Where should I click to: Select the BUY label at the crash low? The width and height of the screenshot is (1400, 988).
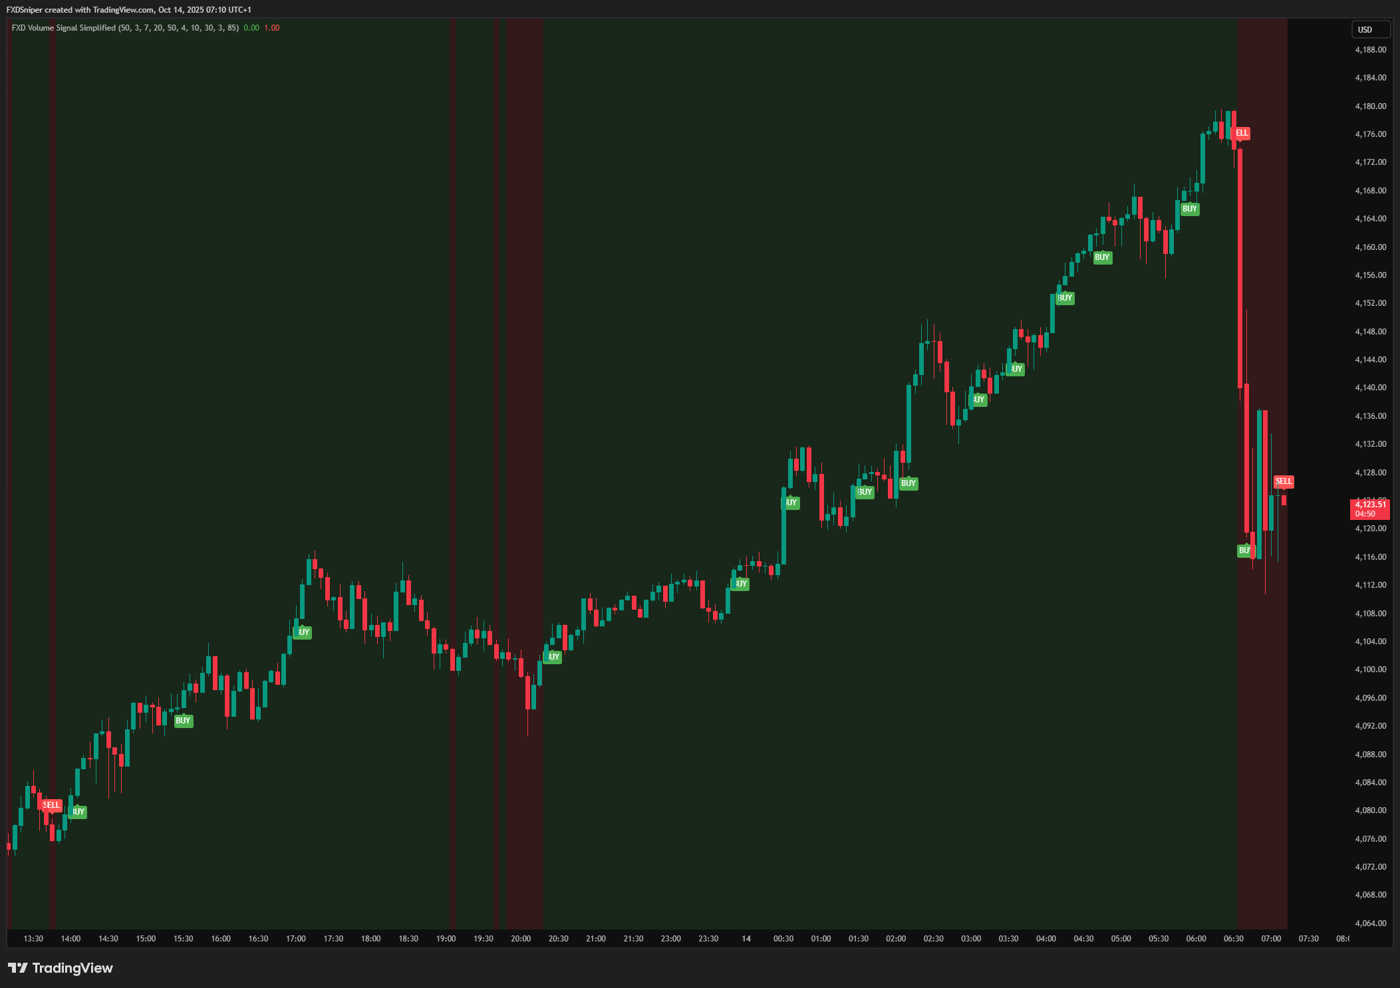(1244, 551)
